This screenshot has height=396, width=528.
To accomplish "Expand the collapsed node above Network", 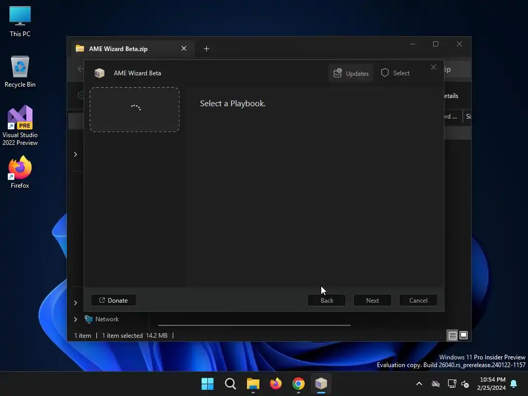I will pos(75,303).
